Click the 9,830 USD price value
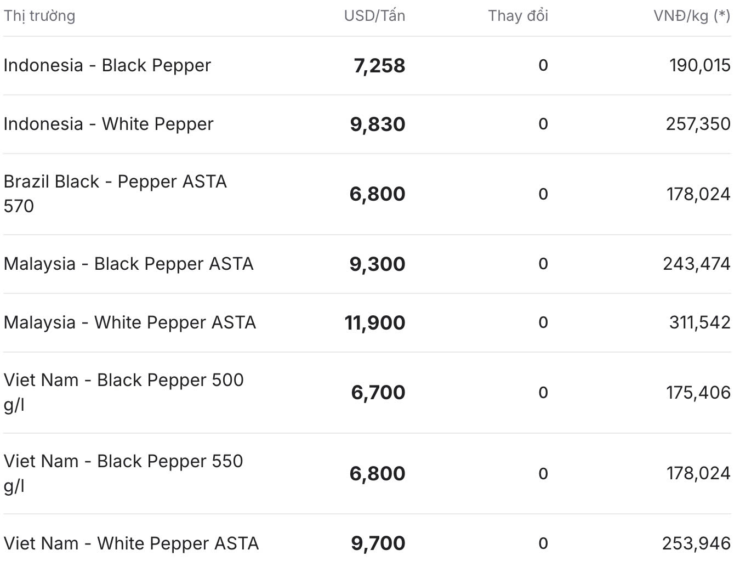The image size is (740, 567). pyautogui.click(x=378, y=124)
